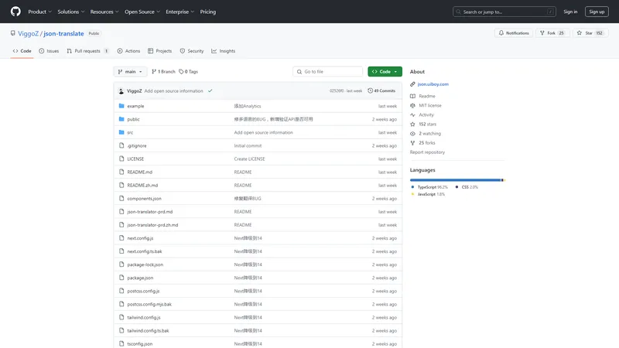Switch to the Insights tab

pos(224,51)
